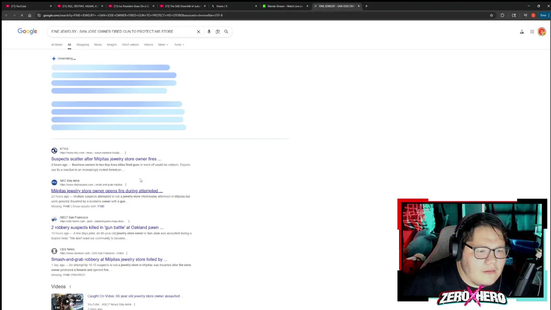Click the NBC Bay Area result favicon
551x310 pixels.
coord(54,183)
